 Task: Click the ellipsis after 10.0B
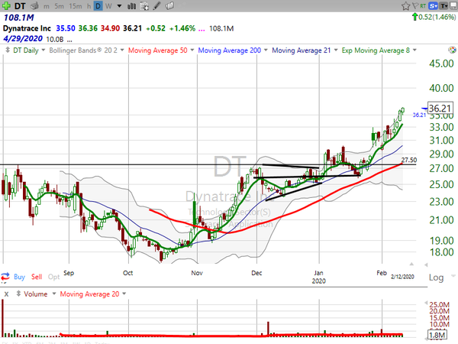point(69,40)
